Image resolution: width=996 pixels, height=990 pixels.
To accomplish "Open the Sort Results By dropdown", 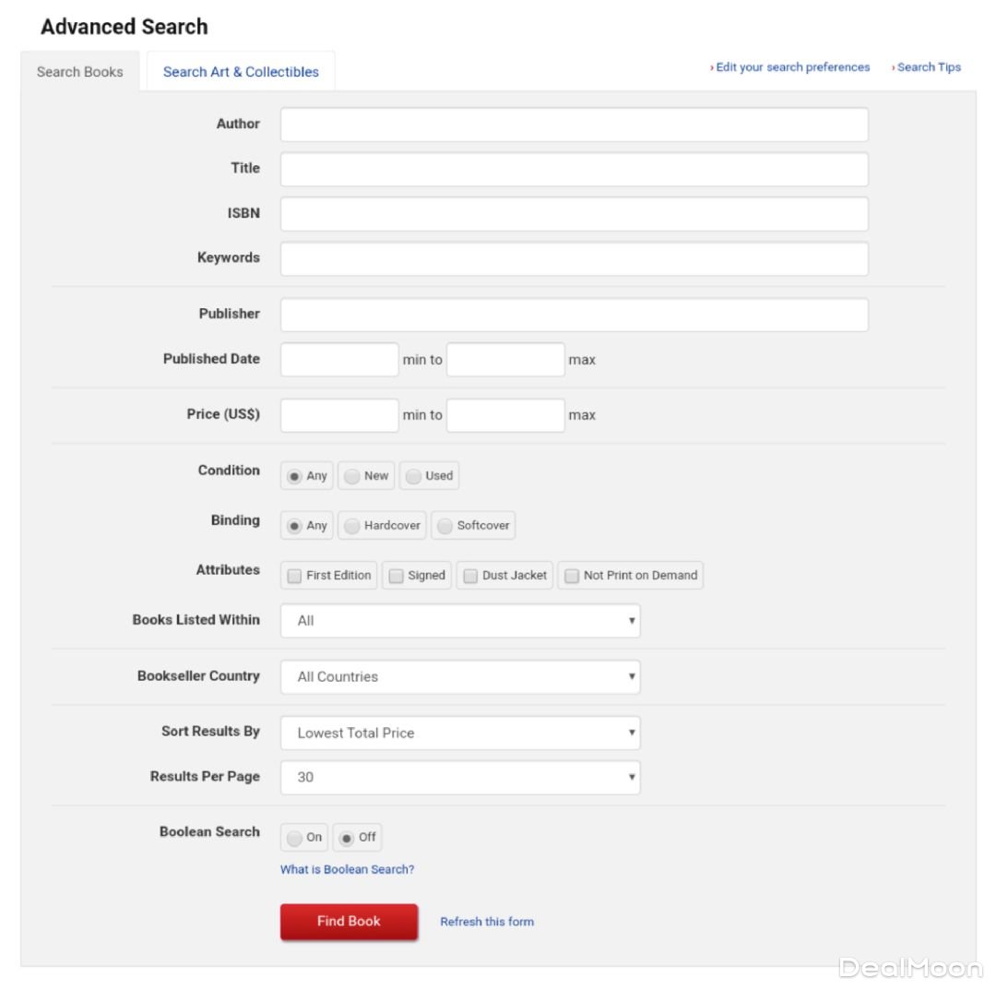I will tap(459, 733).
